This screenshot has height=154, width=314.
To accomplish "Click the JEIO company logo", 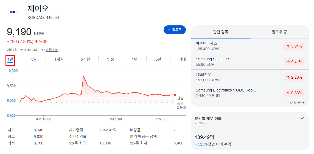I will 14,12.
